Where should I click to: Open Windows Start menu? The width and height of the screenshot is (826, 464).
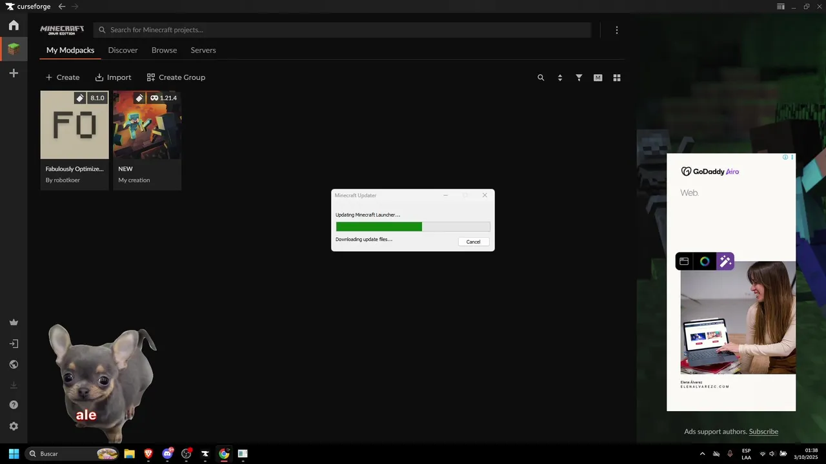tap(14, 454)
